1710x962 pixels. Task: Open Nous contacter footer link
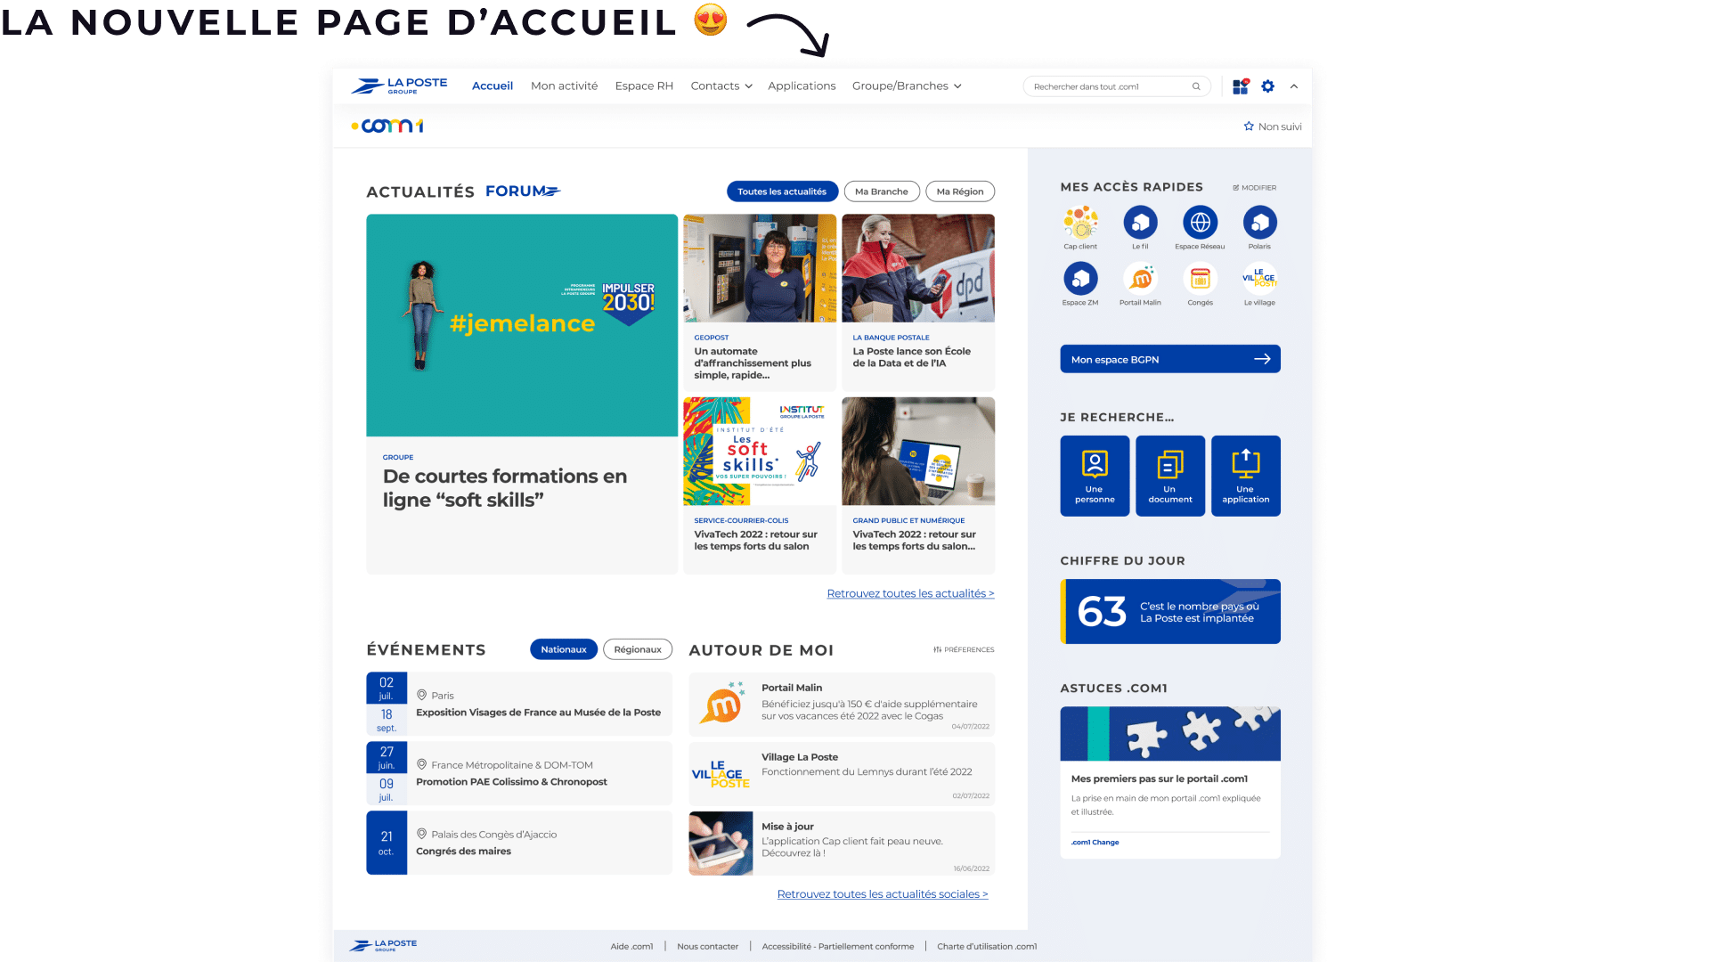coord(707,946)
